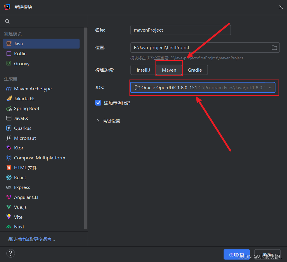Select Vue.js generator label
287x262 pixels.
click(20, 207)
